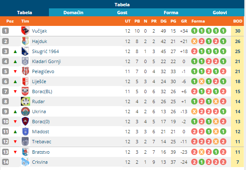
Task: Click the Skugrić 1964 club crest
Action: click(x=25, y=51)
